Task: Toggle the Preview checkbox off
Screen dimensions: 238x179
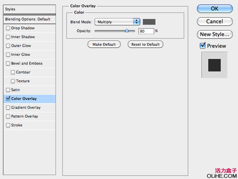Action: 203,45
